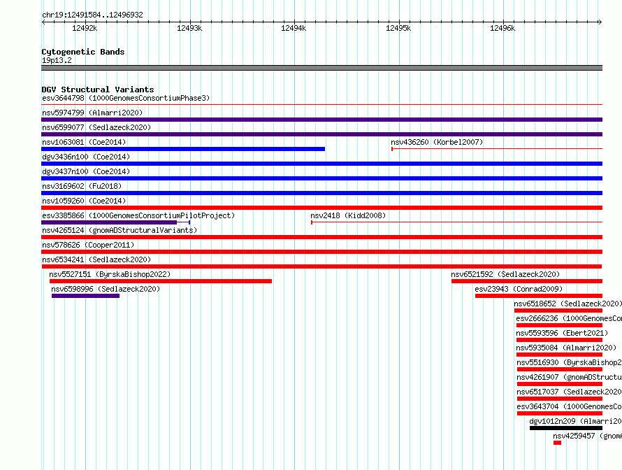Image resolution: width=622 pixels, height=470 pixels.
Task: Open the nsv6599077 (Sedlazeck2020) variant label
Action: point(96,127)
